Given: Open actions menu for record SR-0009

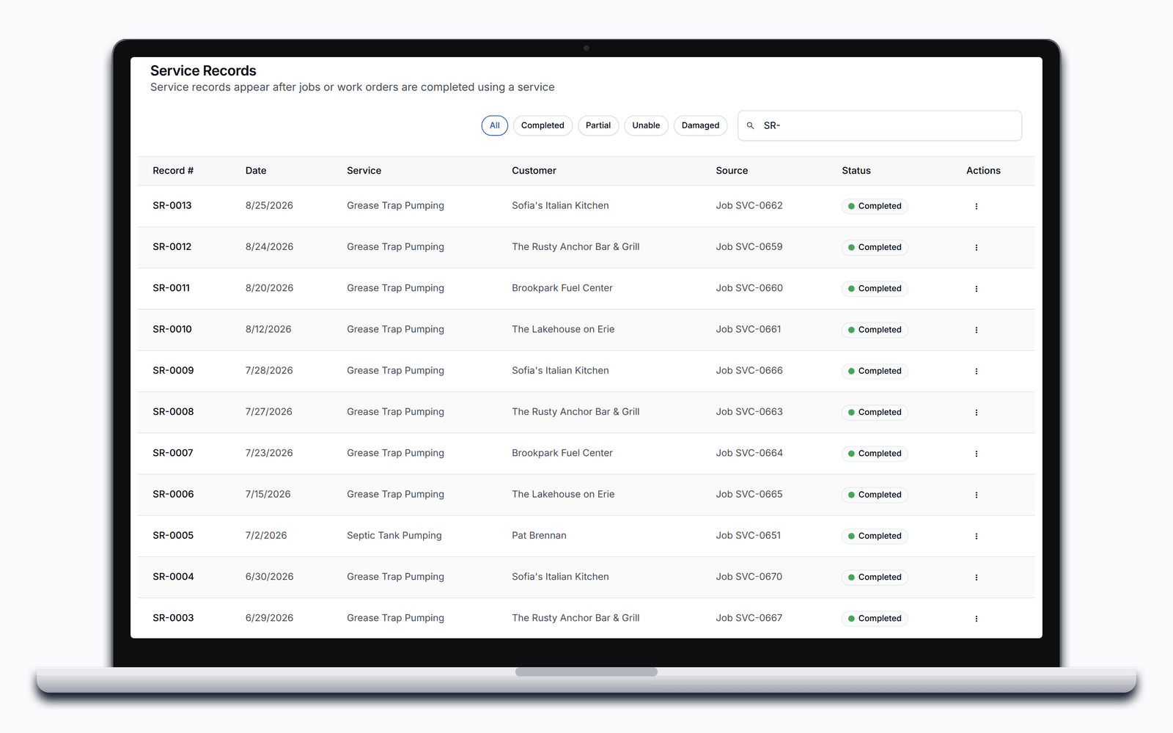Looking at the screenshot, I should point(976,371).
